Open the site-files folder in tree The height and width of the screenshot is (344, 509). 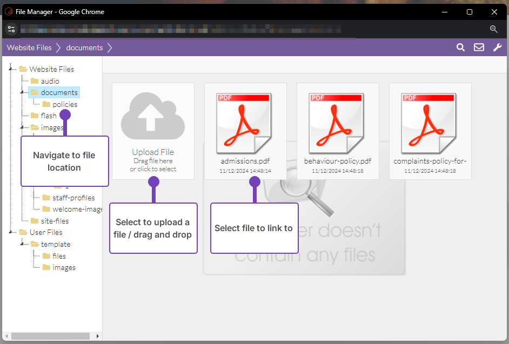tap(55, 221)
